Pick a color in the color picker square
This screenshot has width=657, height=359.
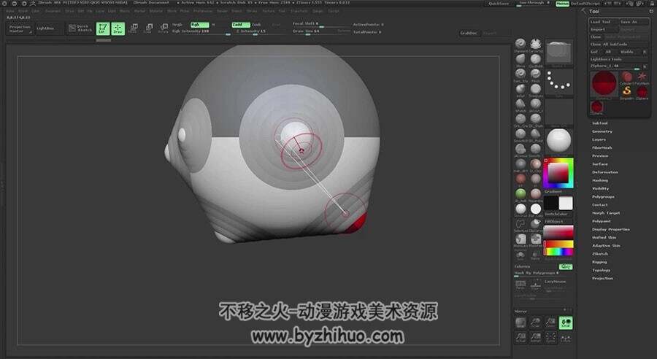coord(558,173)
